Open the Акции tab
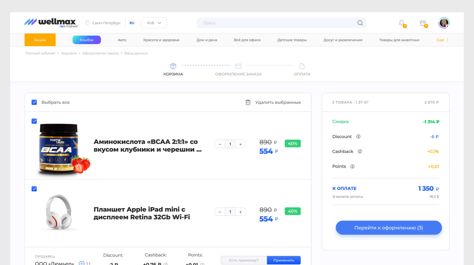Screen dimensions: 474x265 40,40
